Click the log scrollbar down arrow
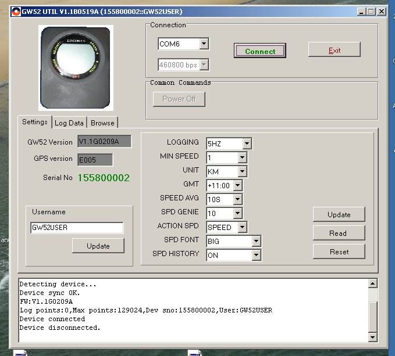The image size is (395, 356). (x=373, y=337)
